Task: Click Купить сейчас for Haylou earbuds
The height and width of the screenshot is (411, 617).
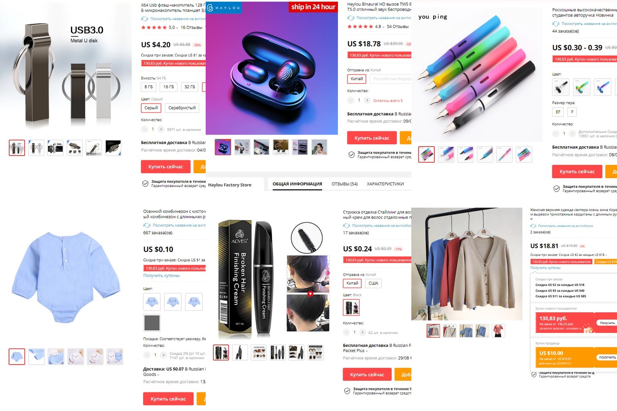Action: click(372, 138)
